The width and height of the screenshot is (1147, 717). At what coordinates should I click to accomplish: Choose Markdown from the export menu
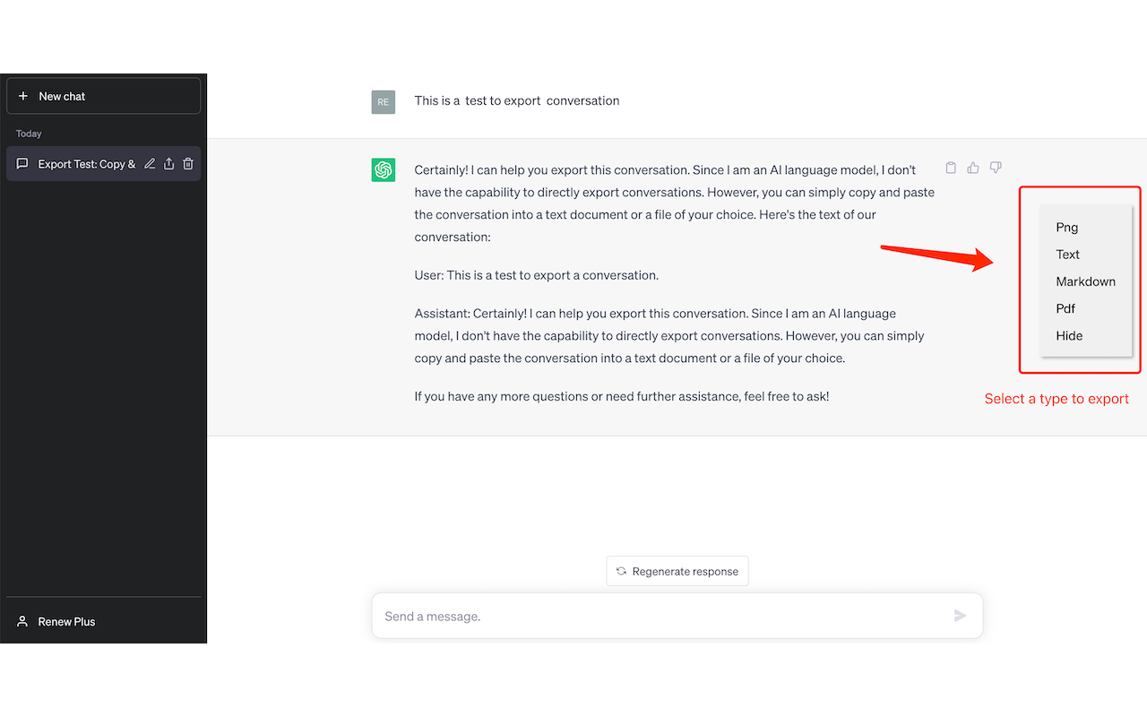(x=1085, y=281)
